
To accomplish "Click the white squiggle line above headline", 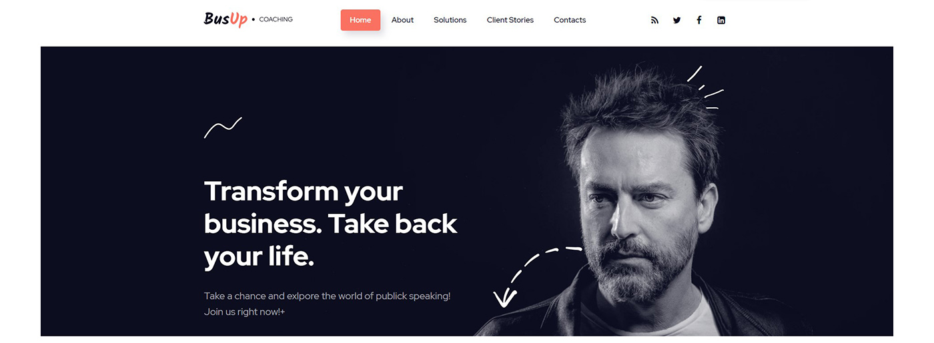I will [x=223, y=127].
